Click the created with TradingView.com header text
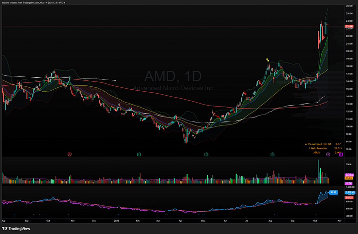Image resolution: width=358 pixels, height=234 pixels. [x=33, y=3]
